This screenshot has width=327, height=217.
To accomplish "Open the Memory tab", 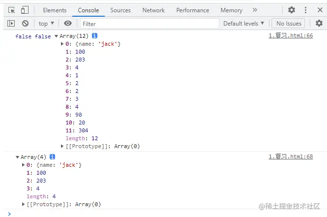I will click(x=232, y=10).
